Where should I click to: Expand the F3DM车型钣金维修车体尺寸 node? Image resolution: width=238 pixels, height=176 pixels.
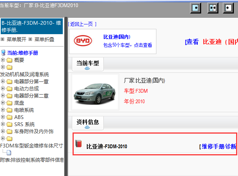[x=3, y=138]
